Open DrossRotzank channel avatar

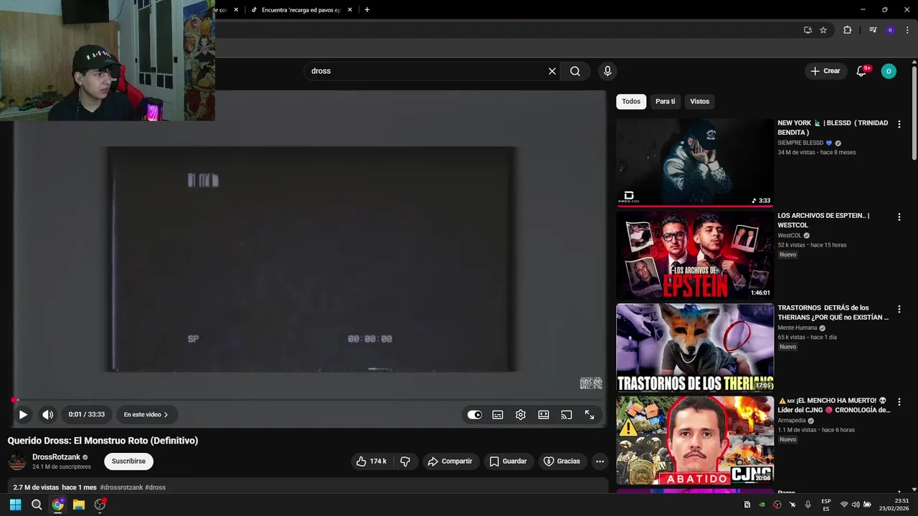coord(17,462)
